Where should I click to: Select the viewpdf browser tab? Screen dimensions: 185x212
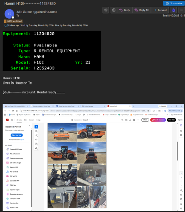click(119, 106)
